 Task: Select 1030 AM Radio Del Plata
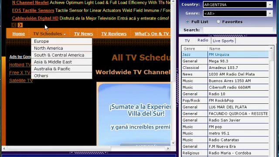click(x=225, y=75)
